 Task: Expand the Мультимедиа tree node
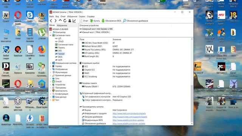click(x=51, y=72)
